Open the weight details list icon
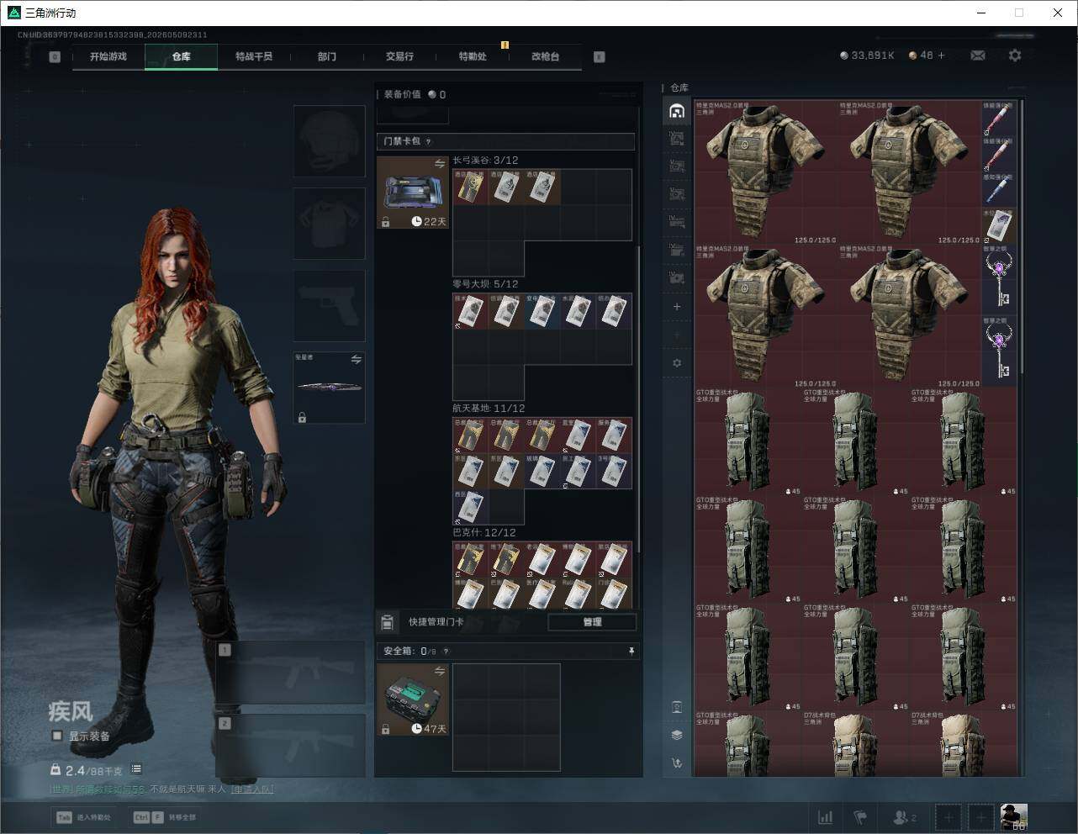The width and height of the screenshot is (1078, 834). click(136, 769)
